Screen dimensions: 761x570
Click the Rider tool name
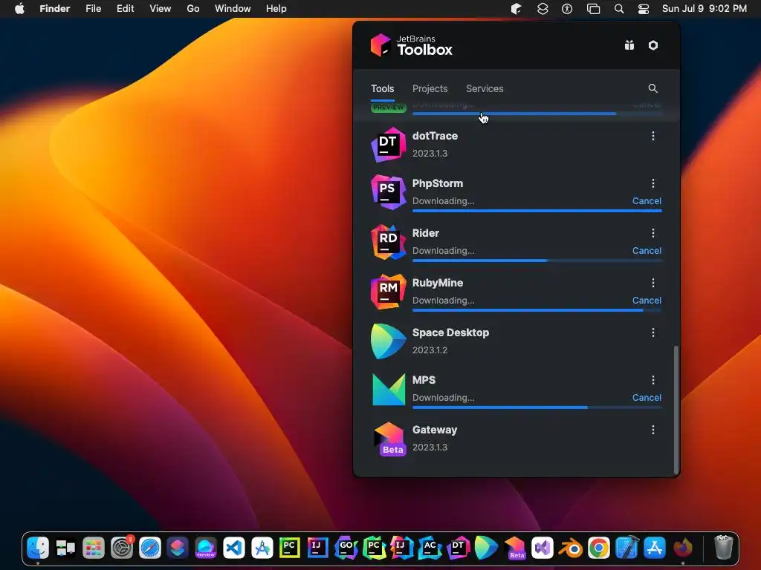426,233
